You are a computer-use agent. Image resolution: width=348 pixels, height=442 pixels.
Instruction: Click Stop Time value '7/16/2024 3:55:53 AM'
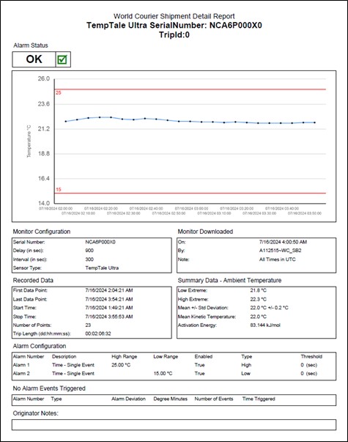click(109, 317)
